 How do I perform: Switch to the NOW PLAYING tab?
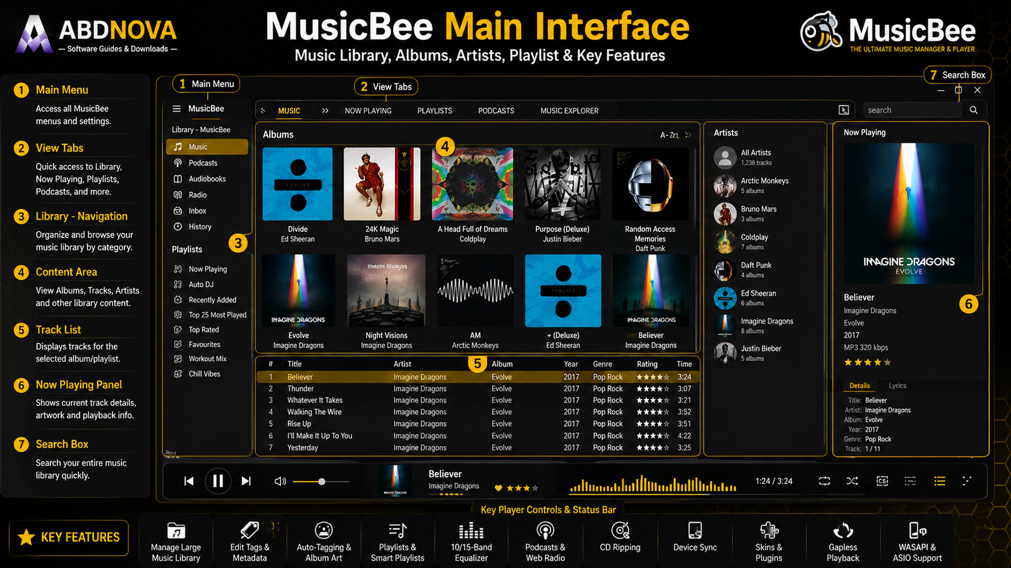pos(368,110)
